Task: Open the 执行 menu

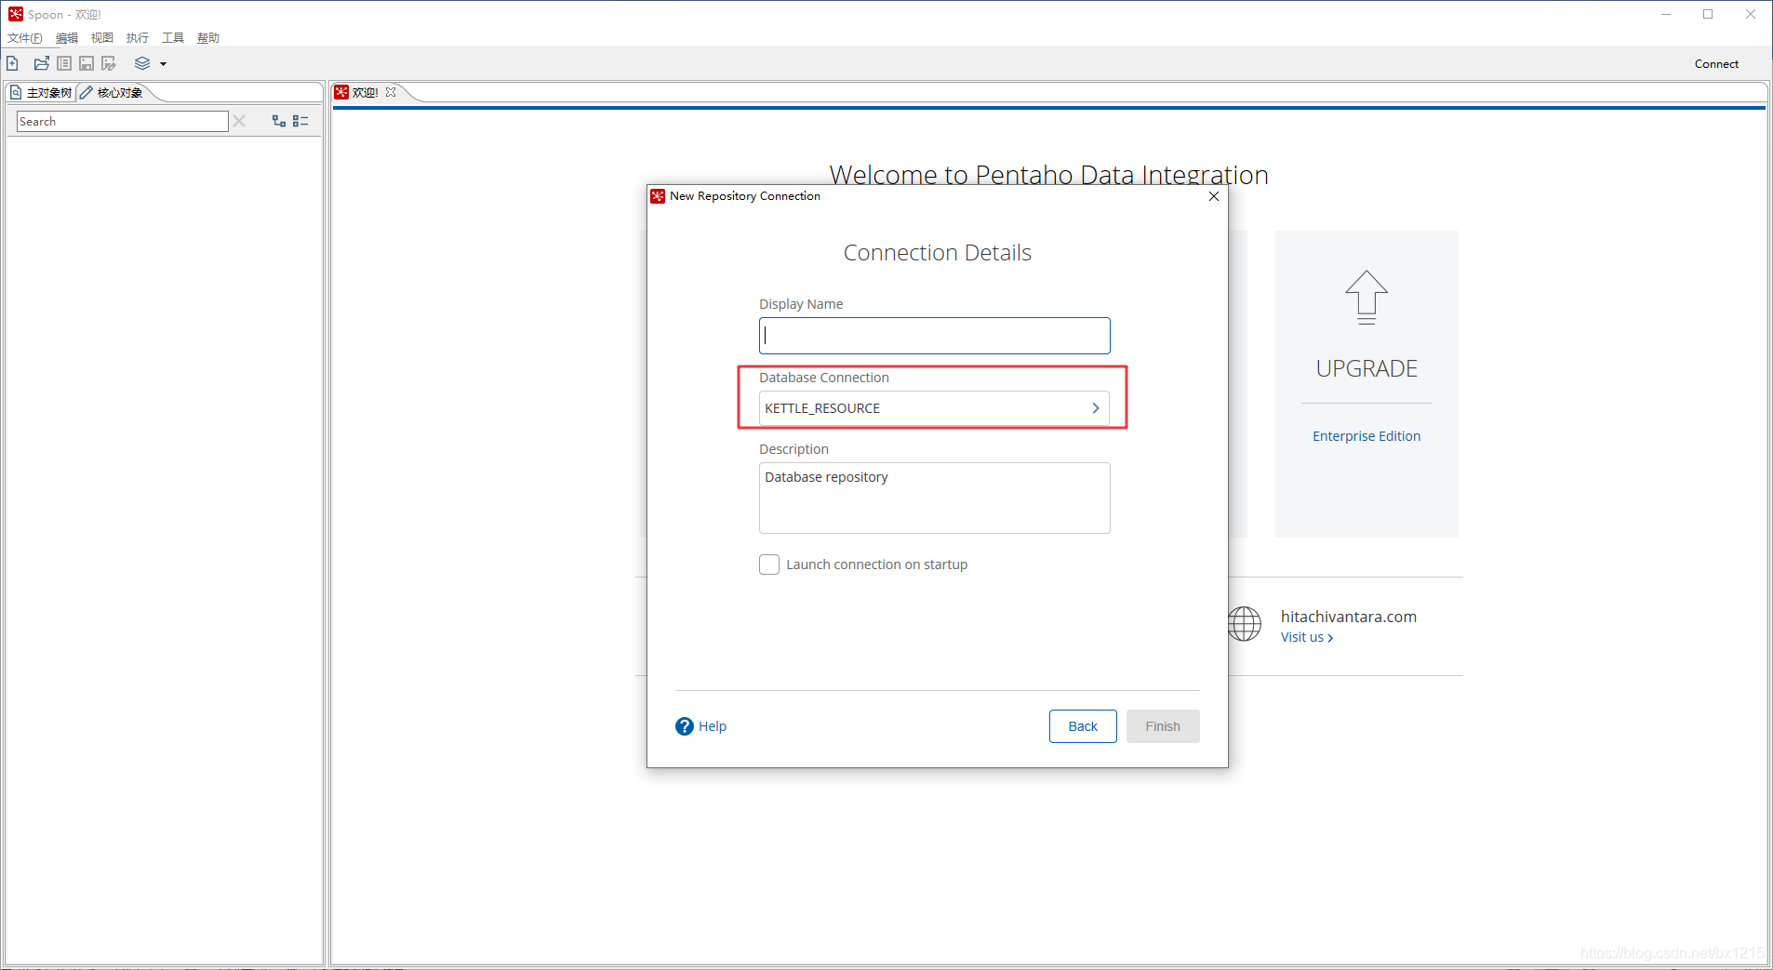Action: coord(138,38)
